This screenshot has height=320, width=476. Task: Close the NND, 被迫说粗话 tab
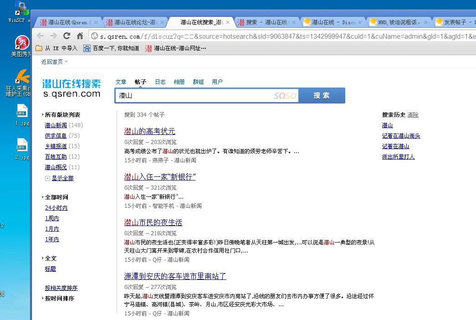coord(425,22)
